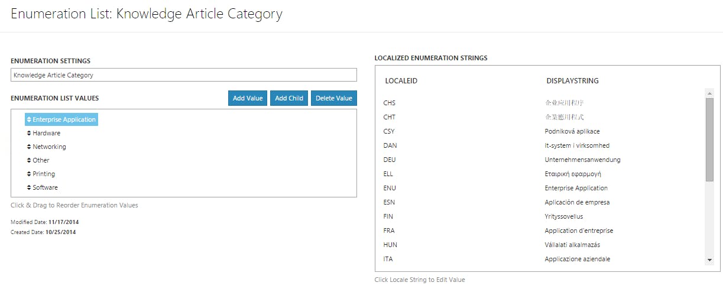Click the DISPLAYSTRING column header

click(x=572, y=81)
